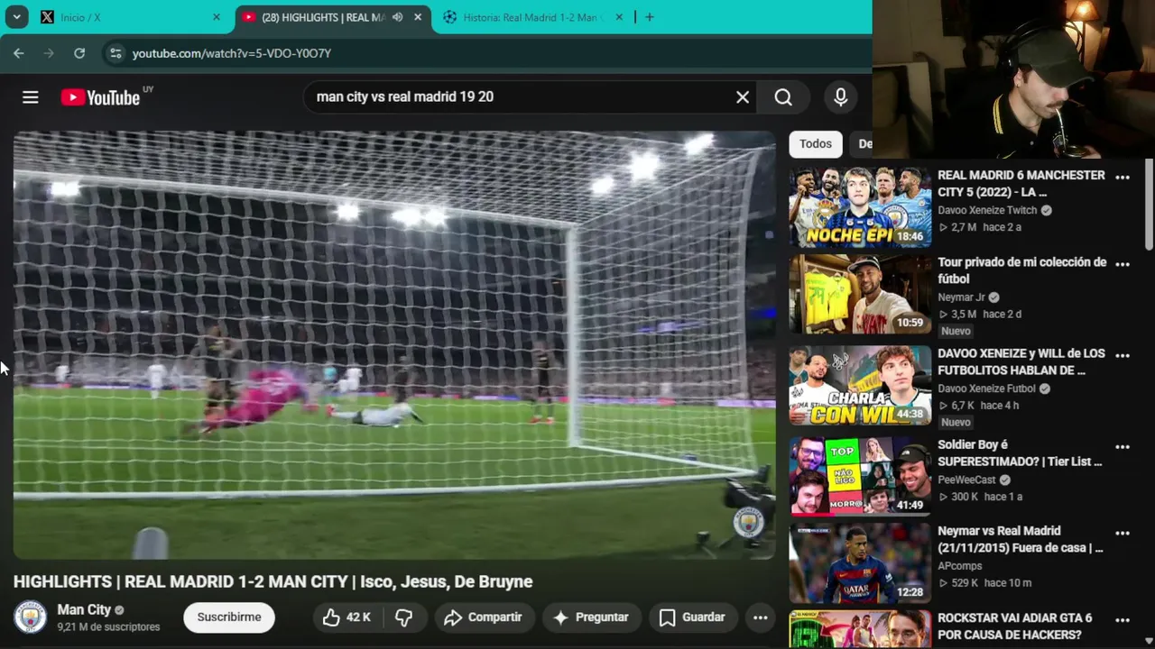Open the Davoo Xeneize Futbol channel name

click(x=986, y=388)
